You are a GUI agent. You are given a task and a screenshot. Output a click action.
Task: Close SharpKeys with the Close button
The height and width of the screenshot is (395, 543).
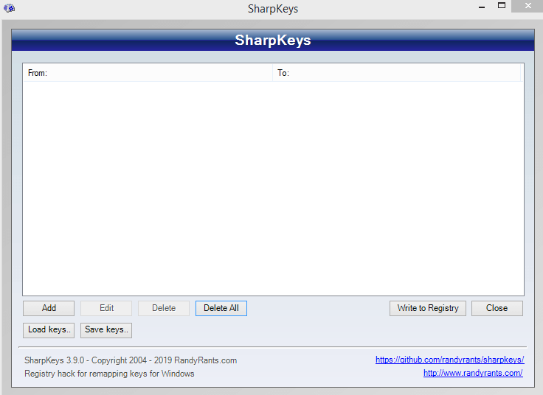pyautogui.click(x=497, y=308)
